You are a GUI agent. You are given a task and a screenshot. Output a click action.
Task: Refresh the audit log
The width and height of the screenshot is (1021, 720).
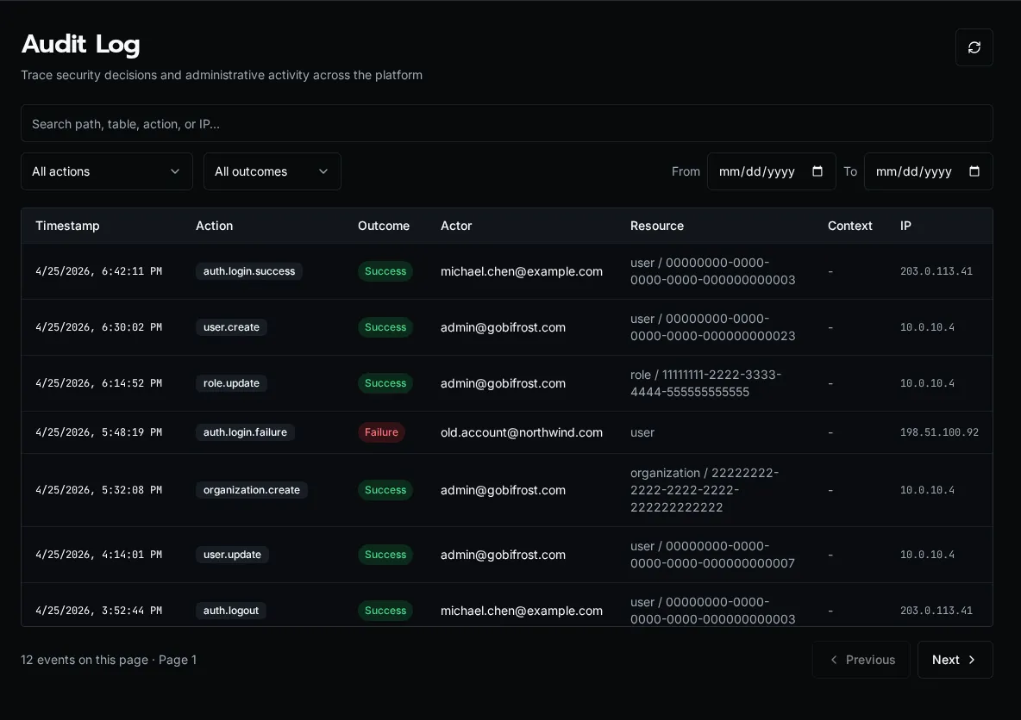[974, 47]
